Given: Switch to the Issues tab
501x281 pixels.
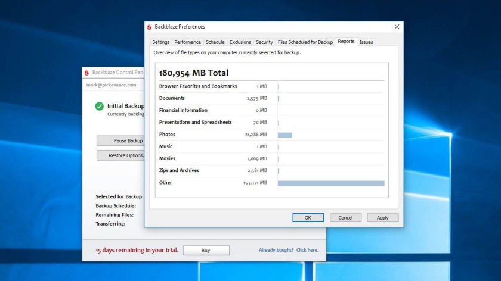Looking at the screenshot, I should pos(366,42).
